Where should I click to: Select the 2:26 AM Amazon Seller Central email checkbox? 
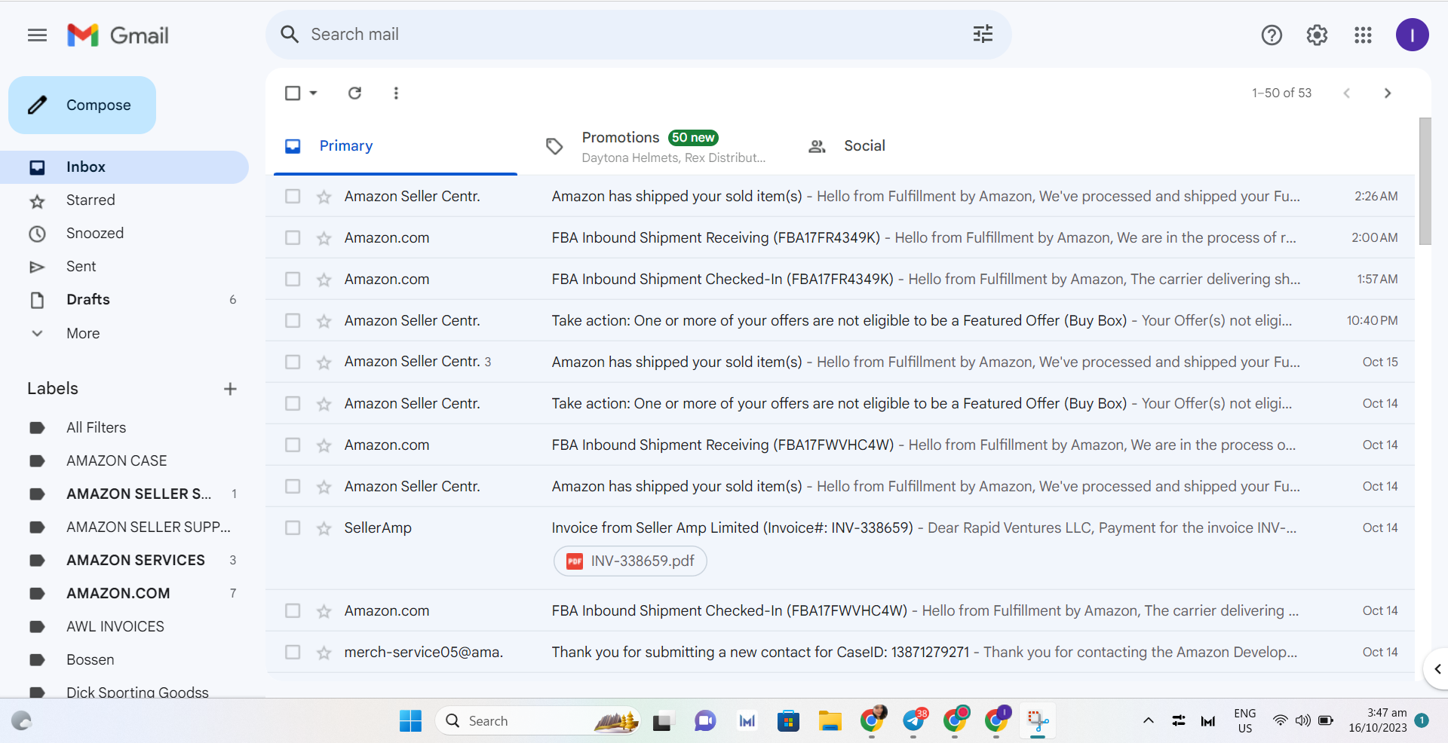tap(293, 197)
